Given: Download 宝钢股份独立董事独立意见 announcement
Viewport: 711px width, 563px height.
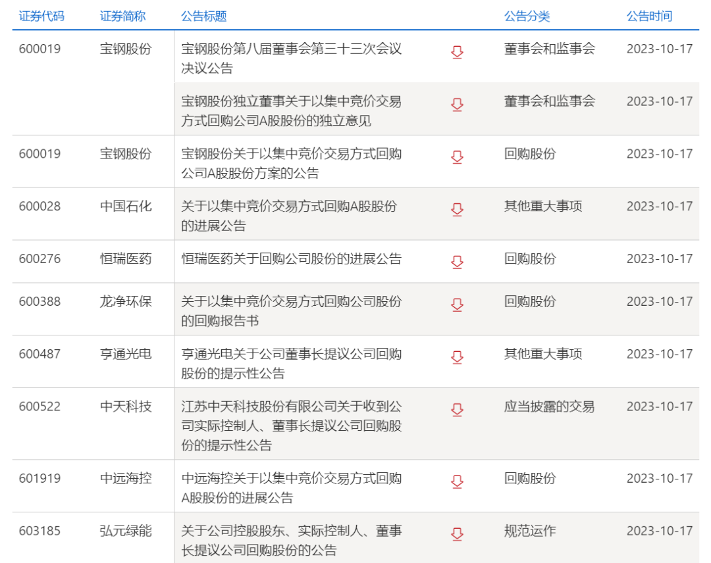Looking at the screenshot, I should [x=457, y=105].
